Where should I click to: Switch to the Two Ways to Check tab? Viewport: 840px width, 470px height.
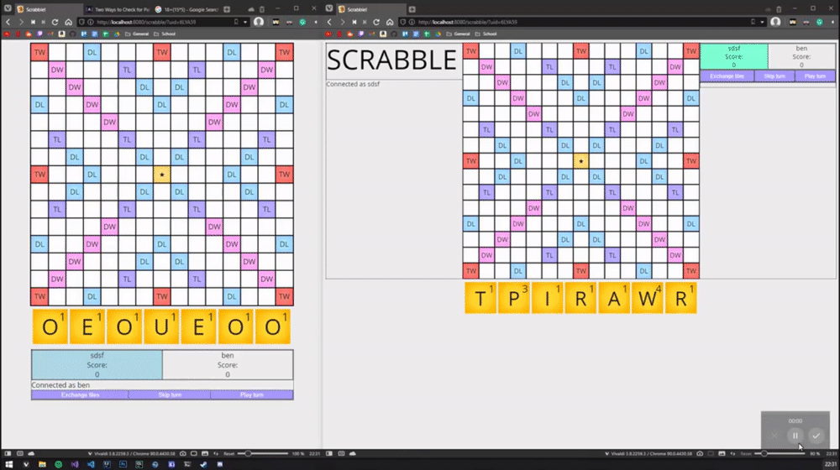(x=118, y=9)
